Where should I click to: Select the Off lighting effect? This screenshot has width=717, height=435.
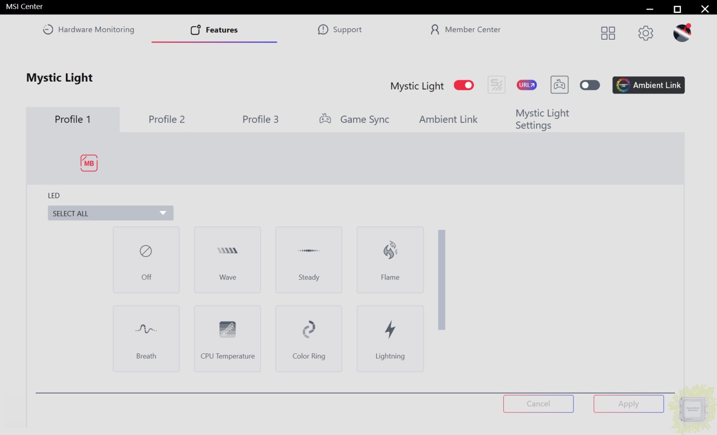pos(146,260)
